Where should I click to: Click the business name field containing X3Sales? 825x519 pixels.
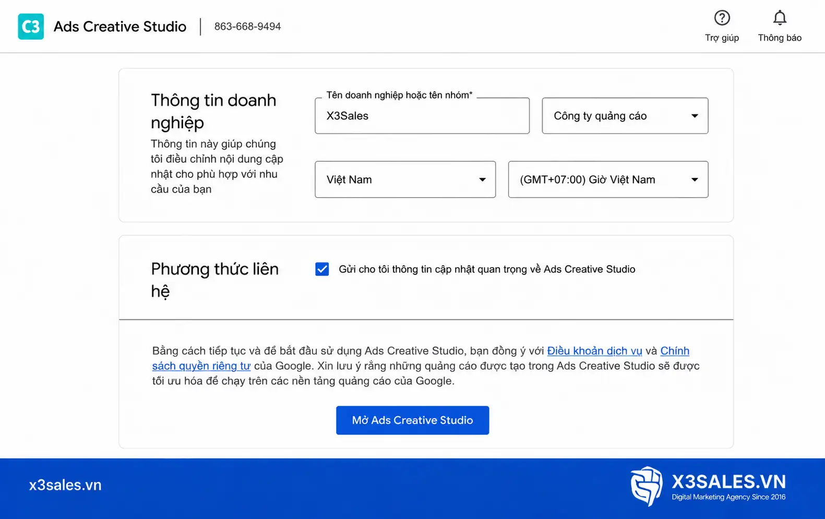click(422, 116)
